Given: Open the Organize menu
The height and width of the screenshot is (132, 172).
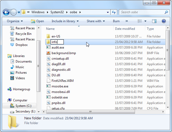Looking at the screenshot, I should pyautogui.click(x=15, y=21).
